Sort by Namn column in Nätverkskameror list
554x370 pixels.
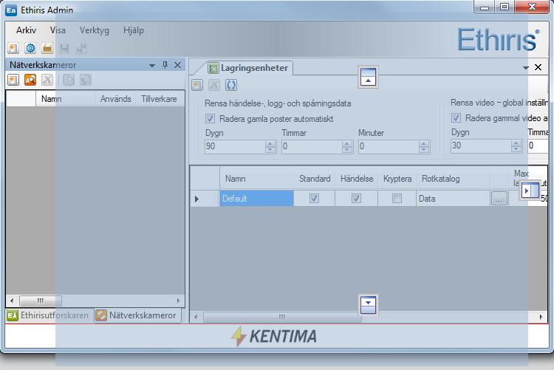tap(65, 99)
